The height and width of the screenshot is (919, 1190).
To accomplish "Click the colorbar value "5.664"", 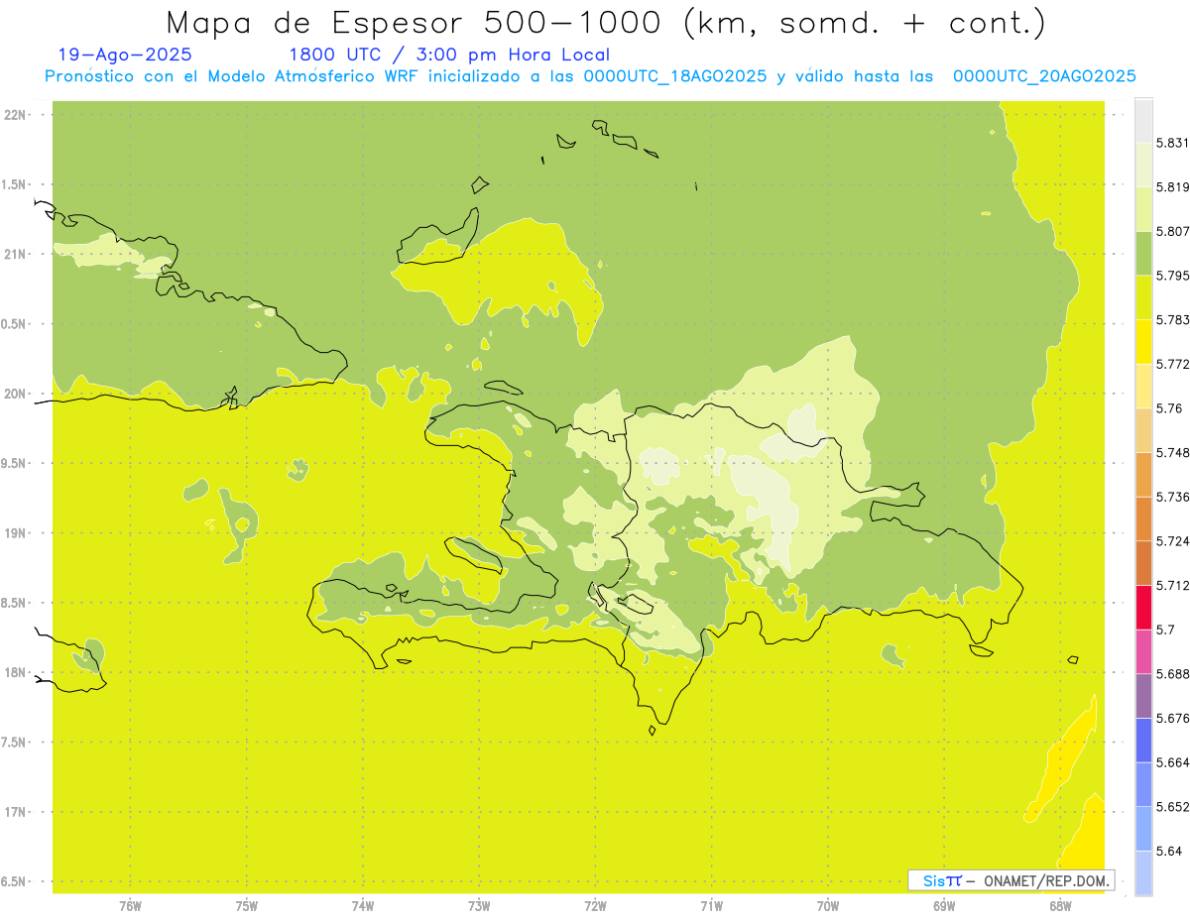I will (1172, 763).
